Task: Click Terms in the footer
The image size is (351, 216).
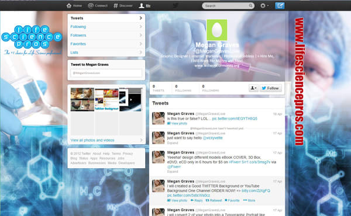Action: pyautogui.click(x=116, y=154)
